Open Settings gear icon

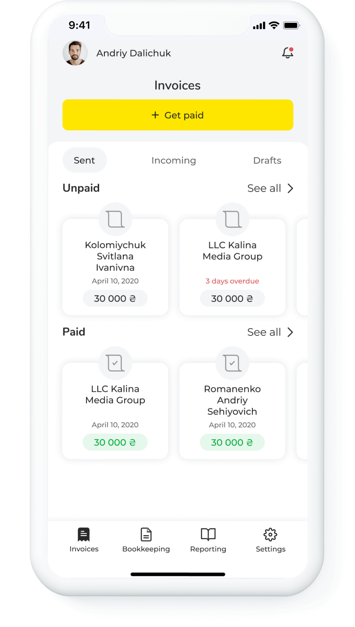point(270,534)
